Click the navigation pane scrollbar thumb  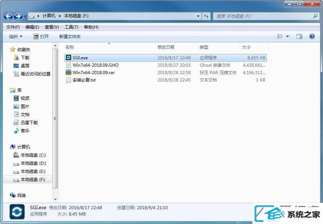(x=55, y=119)
